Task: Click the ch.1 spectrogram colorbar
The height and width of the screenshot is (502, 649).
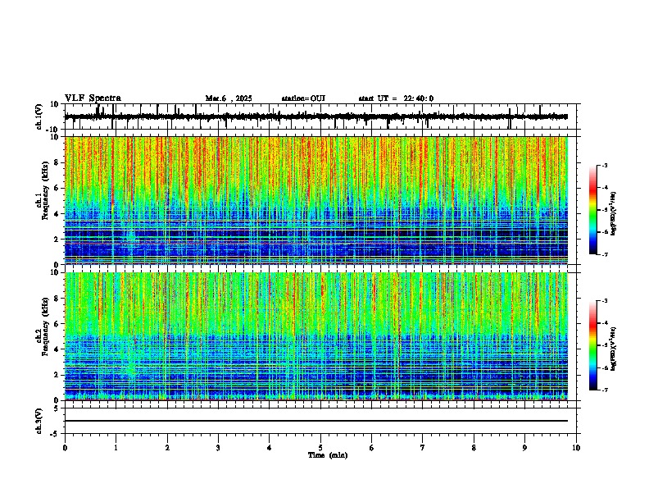Action: point(592,210)
